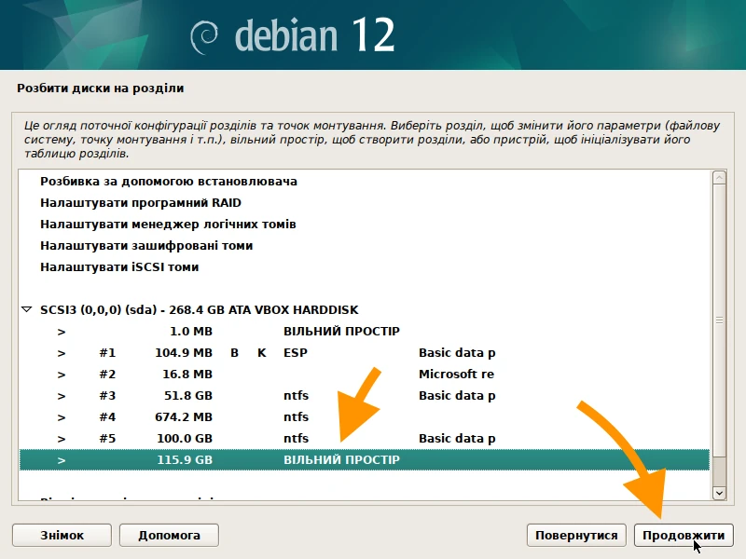Click the Debian swirl logo
The width and height of the screenshot is (746, 559).
pyautogui.click(x=204, y=37)
